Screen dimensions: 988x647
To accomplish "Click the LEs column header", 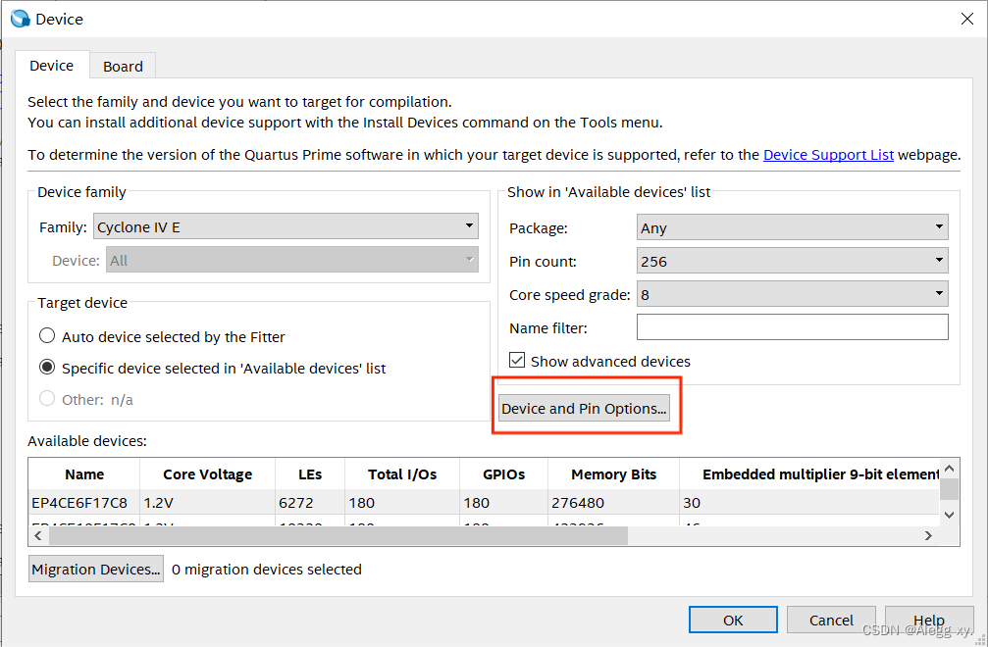I will [x=310, y=474].
